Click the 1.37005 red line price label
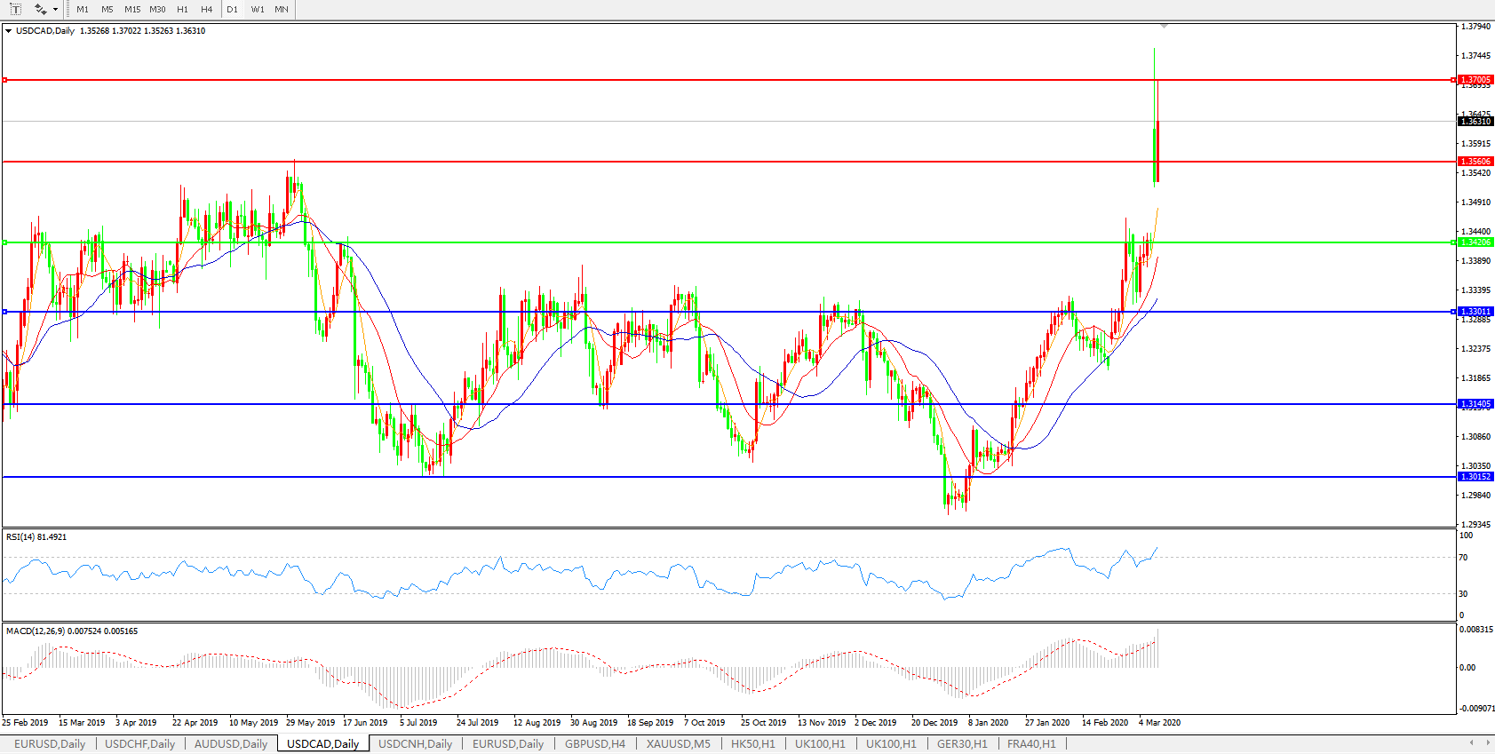 (x=1475, y=80)
